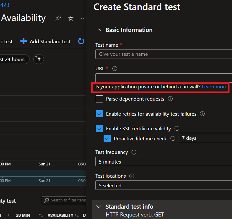Click Search to filter items box
This screenshot has width=232, height=219.
(x=64, y=200)
